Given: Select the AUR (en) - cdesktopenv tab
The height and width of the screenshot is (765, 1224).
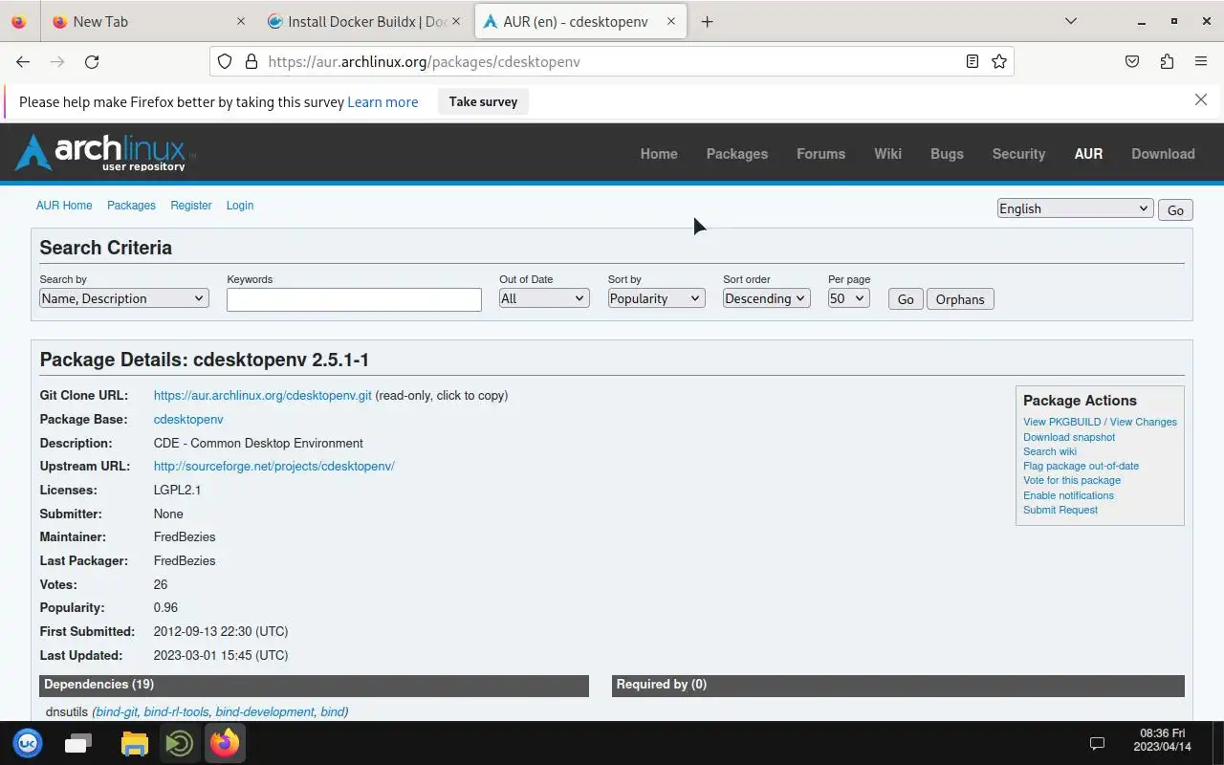Looking at the screenshot, I should (580, 21).
